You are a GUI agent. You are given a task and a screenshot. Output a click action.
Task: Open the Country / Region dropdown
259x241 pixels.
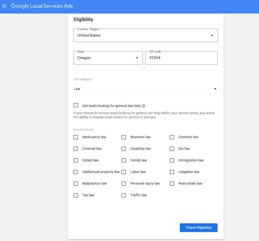(145, 35)
